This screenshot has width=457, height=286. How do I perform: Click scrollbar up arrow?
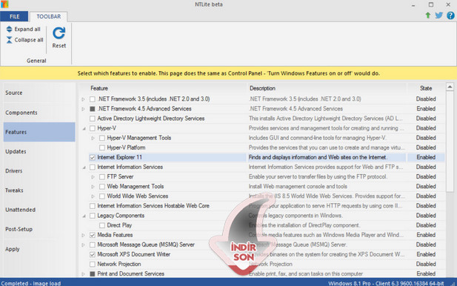[x=450, y=87]
